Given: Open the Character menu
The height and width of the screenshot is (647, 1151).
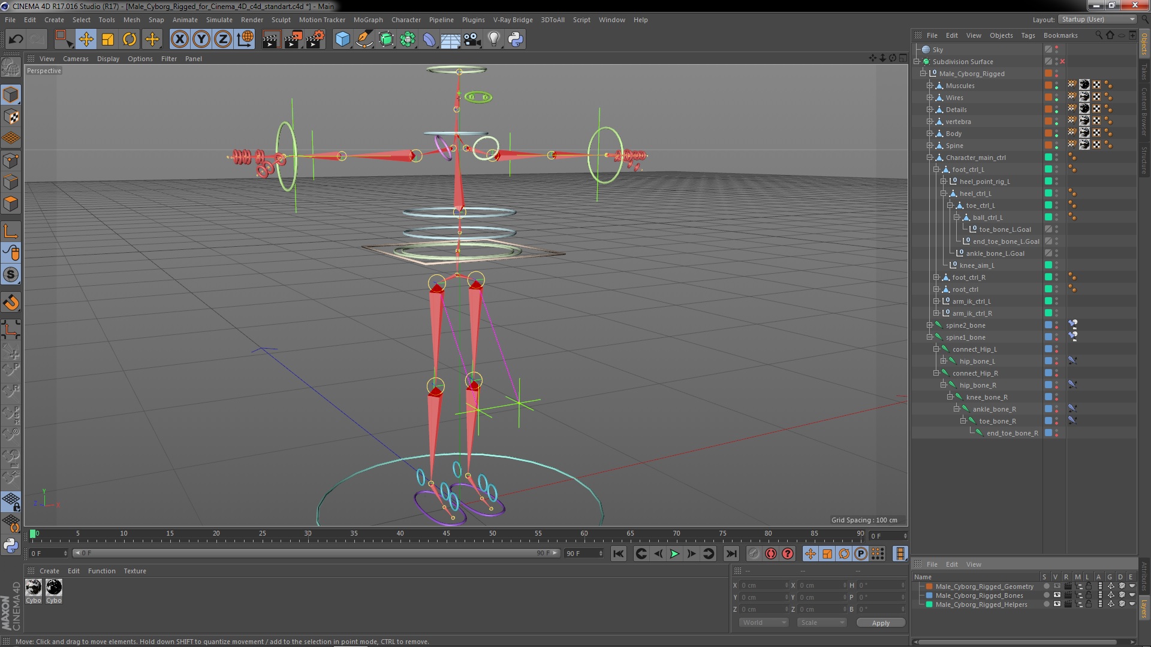Looking at the screenshot, I should 406,20.
